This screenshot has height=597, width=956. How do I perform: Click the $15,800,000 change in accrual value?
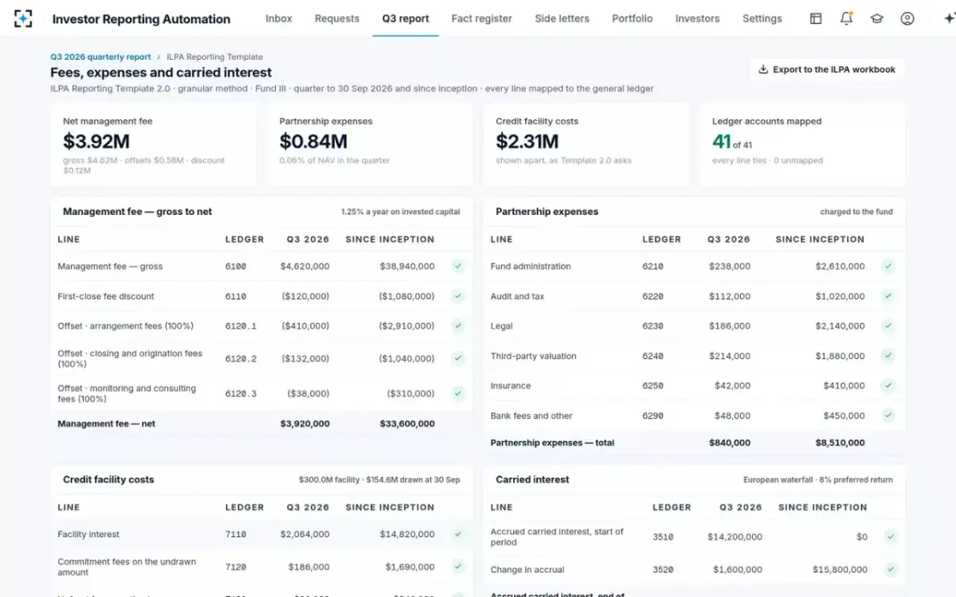[x=840, y=570]
